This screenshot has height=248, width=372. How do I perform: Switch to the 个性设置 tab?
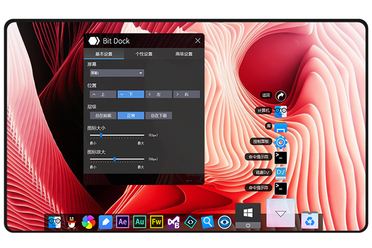pos(144,54)
